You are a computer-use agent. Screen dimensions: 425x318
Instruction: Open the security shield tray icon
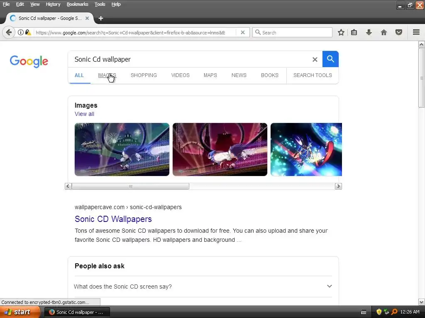(379, 312)
